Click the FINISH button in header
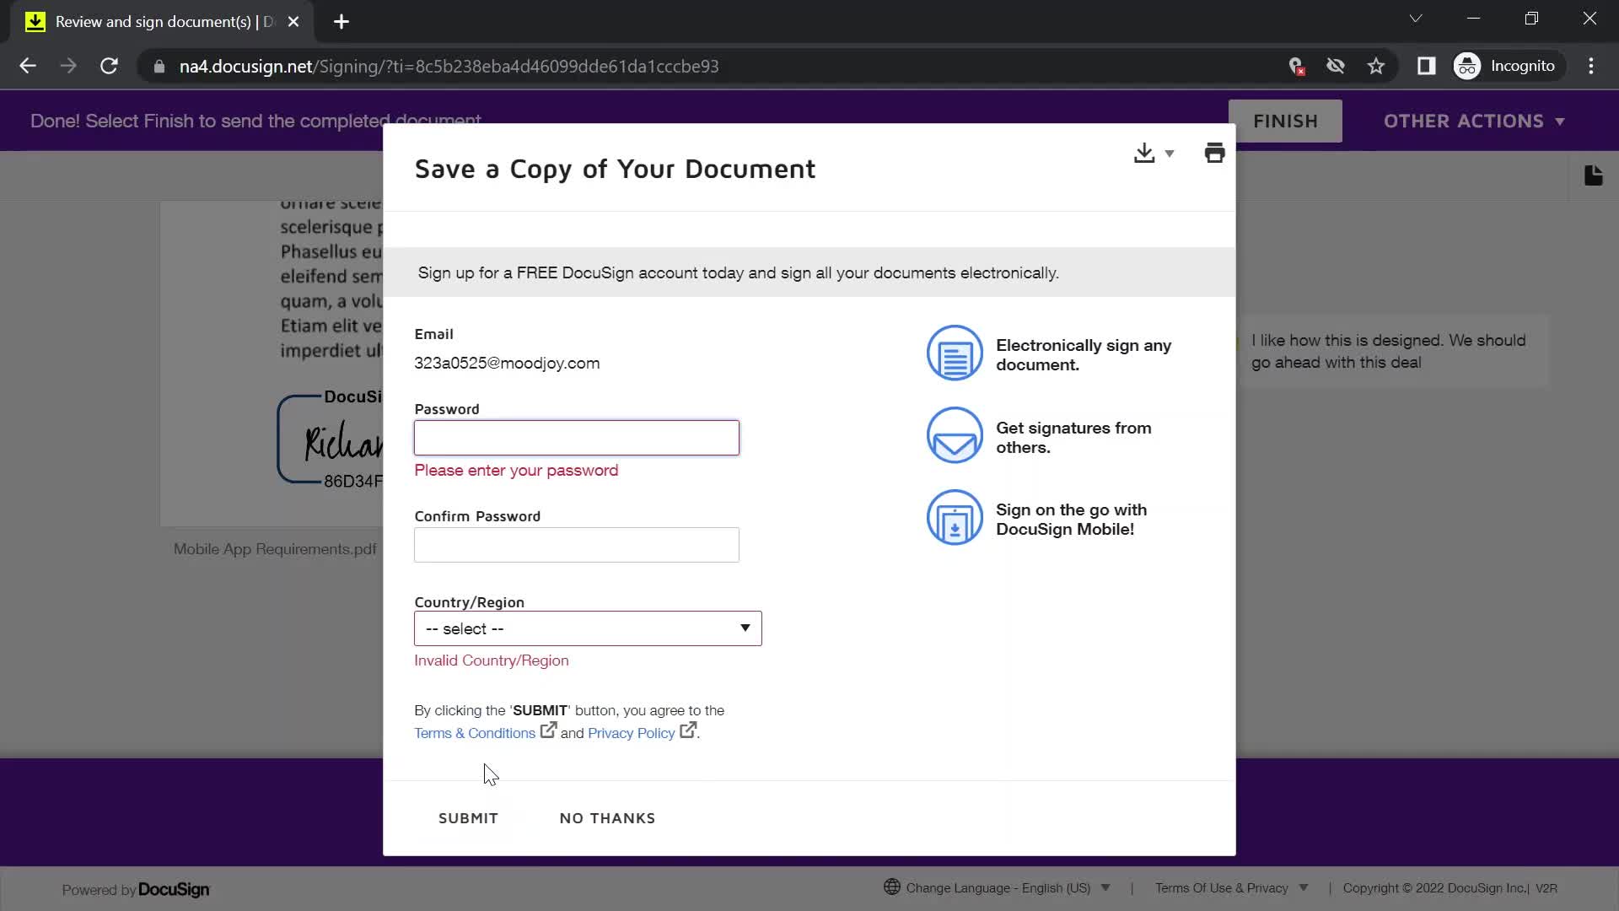 click(x=1285, y=120)
